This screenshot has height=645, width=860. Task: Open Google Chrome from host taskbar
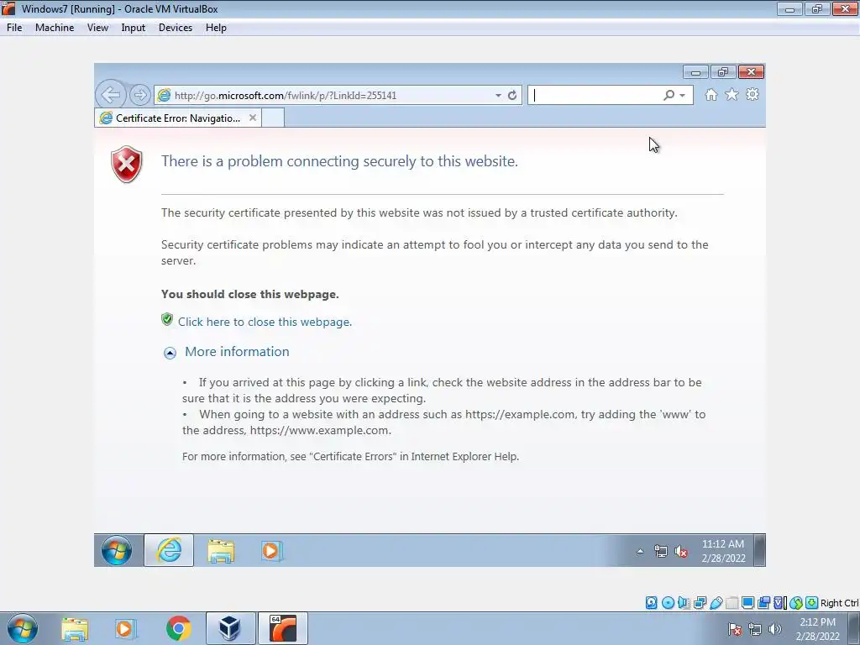coord(178,628)
